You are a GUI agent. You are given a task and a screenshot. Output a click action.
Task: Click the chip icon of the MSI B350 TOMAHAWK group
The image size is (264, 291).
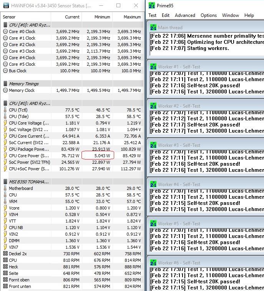tap(5, 182)
